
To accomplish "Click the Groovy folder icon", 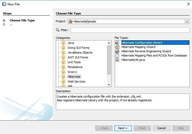I will pos(64,72).
